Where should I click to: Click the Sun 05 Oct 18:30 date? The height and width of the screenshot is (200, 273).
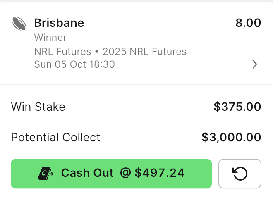pos(74,64)
